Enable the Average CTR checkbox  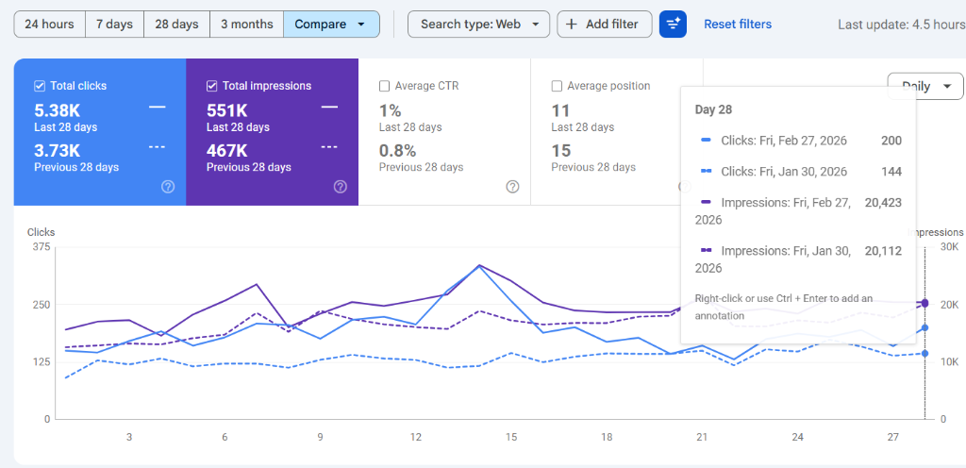tap(384, 86)
